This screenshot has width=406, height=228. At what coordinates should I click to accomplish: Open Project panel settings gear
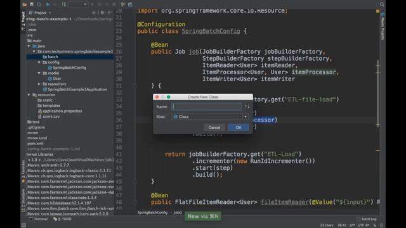click(102, 13)
